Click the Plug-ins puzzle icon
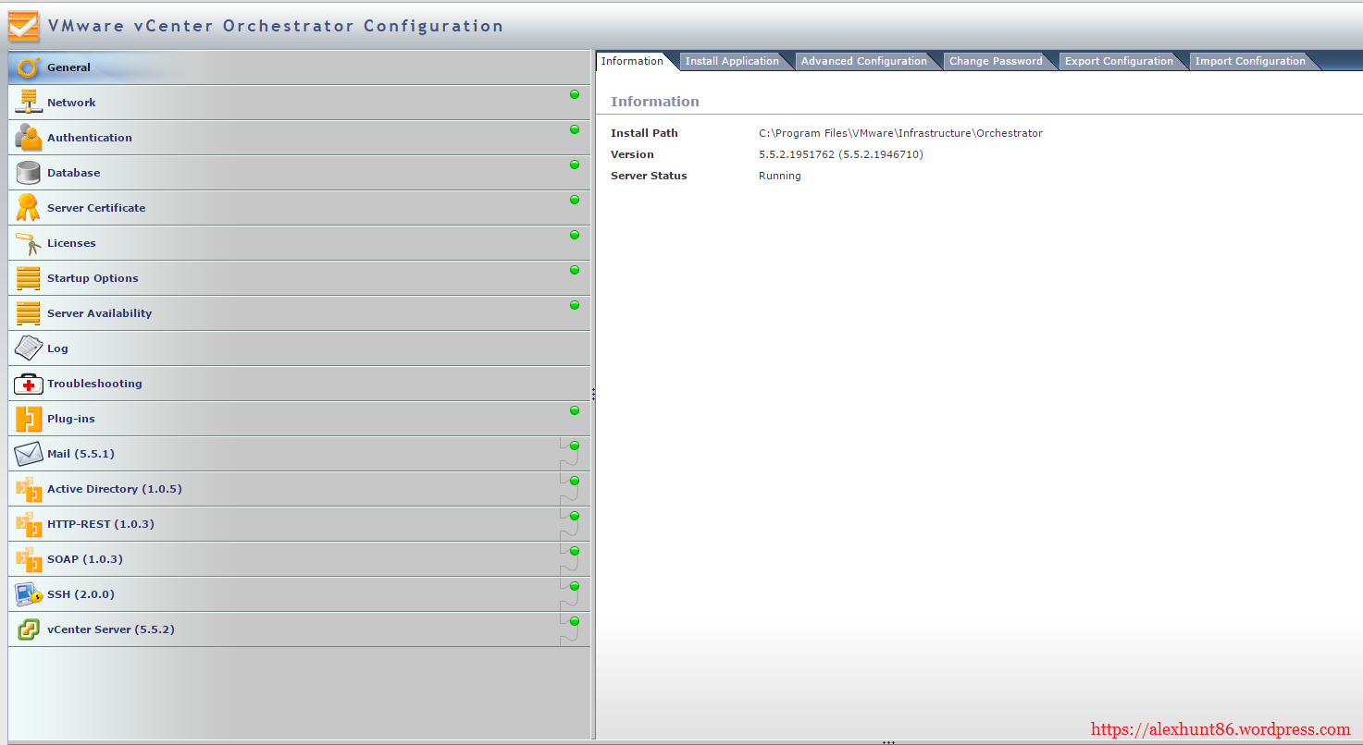The image size is (1363, 745). coord(29,419)
